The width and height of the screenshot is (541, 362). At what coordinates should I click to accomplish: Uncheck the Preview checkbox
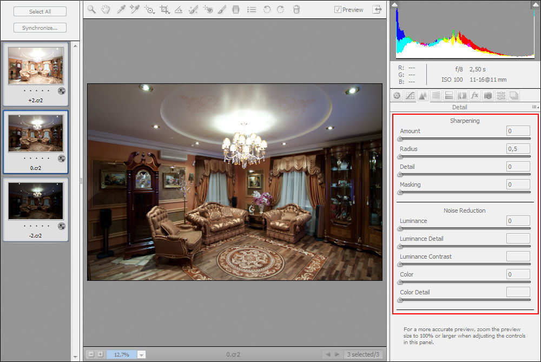click(x=338, y=10)
